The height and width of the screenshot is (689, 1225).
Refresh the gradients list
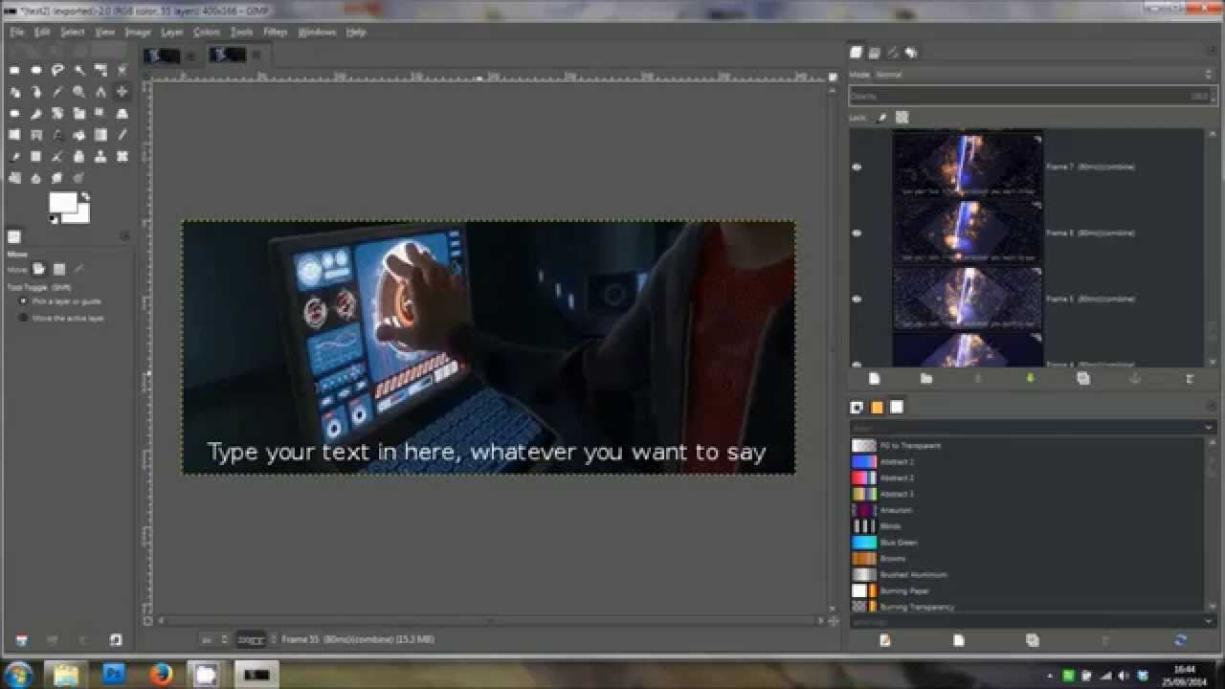pos(1180,640)
